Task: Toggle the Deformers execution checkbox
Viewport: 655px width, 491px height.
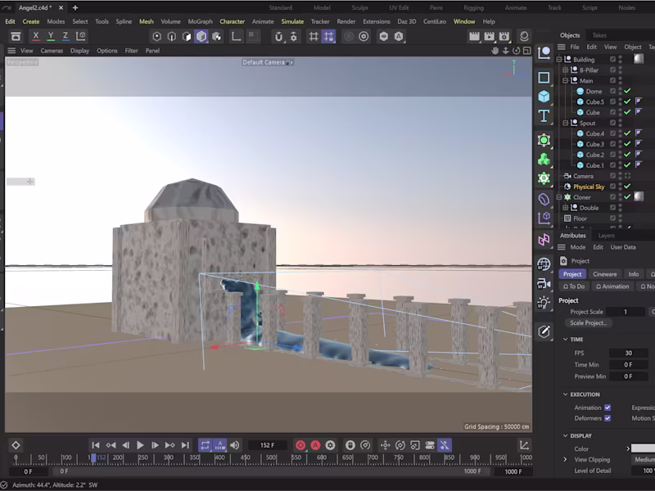Action: coord(608,418)
